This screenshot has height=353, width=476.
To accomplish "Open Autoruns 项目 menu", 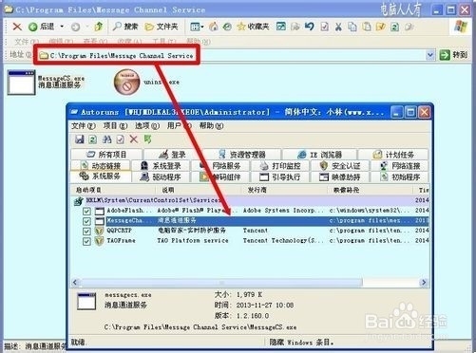I will [x=115, y=126].
